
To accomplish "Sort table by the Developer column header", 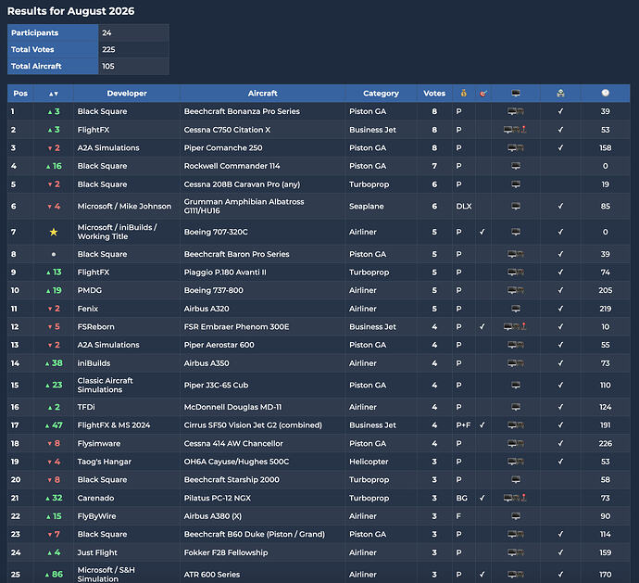I will click(127, 94).
